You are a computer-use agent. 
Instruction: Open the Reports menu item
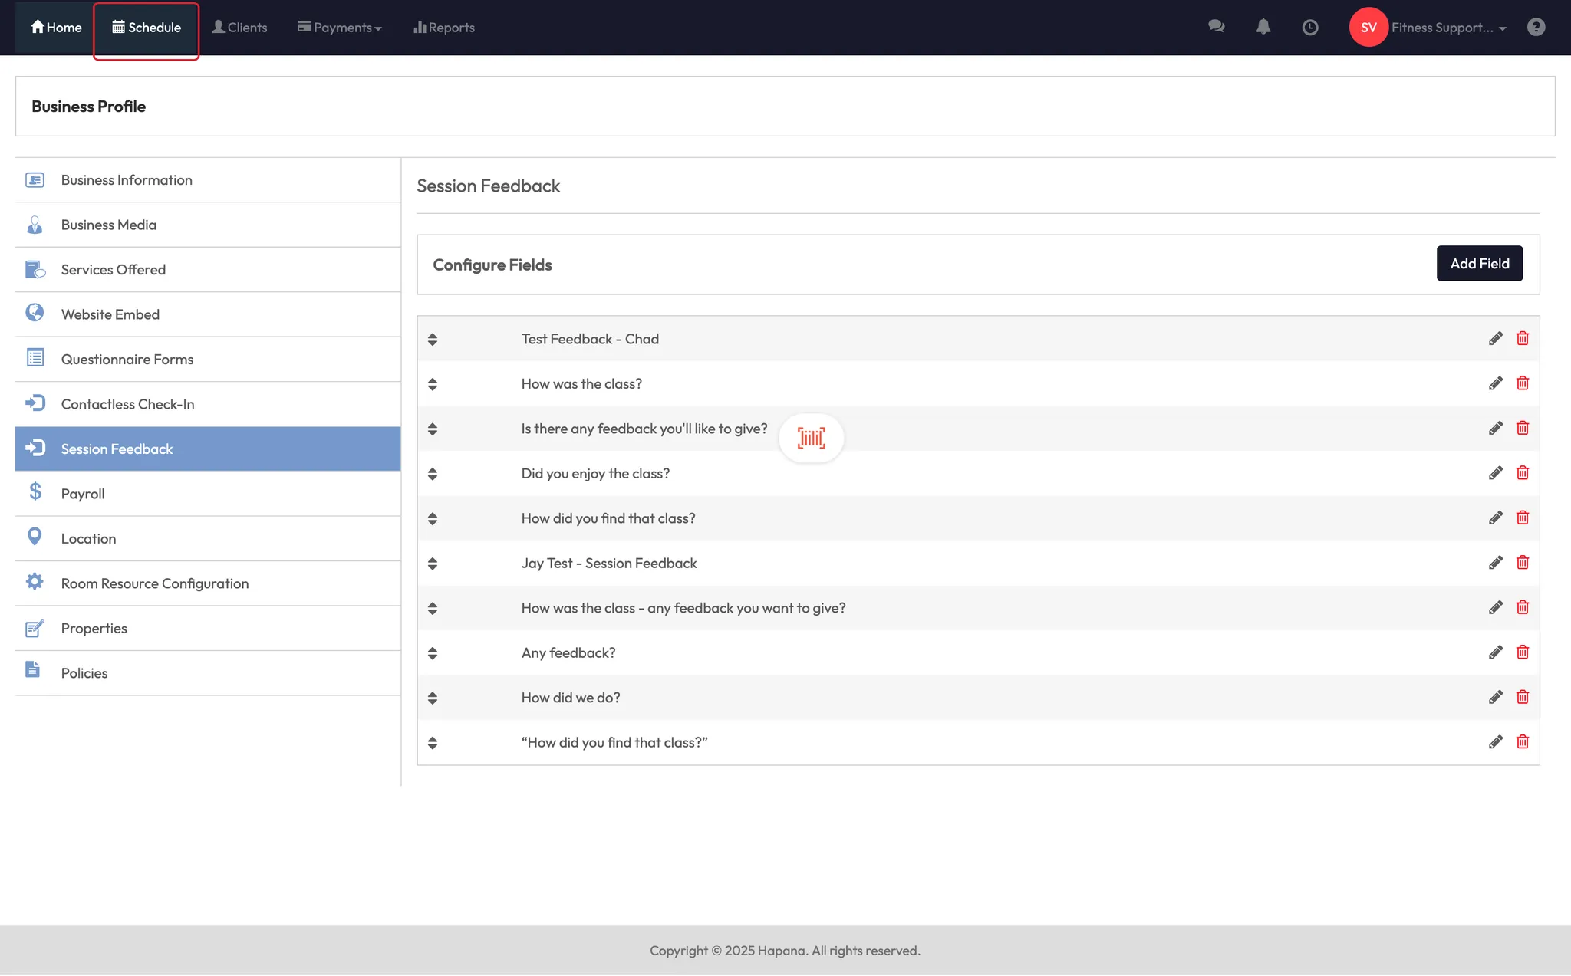[444, 28]
